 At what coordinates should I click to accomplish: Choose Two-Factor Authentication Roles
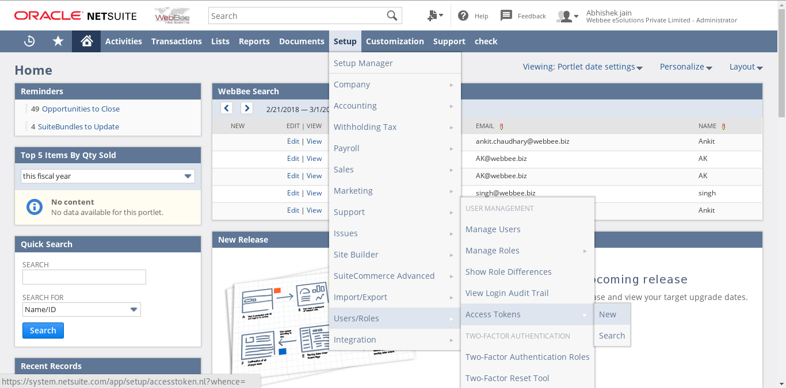527,357
